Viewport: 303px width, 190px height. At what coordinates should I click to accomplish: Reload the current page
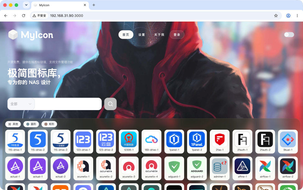24,16
